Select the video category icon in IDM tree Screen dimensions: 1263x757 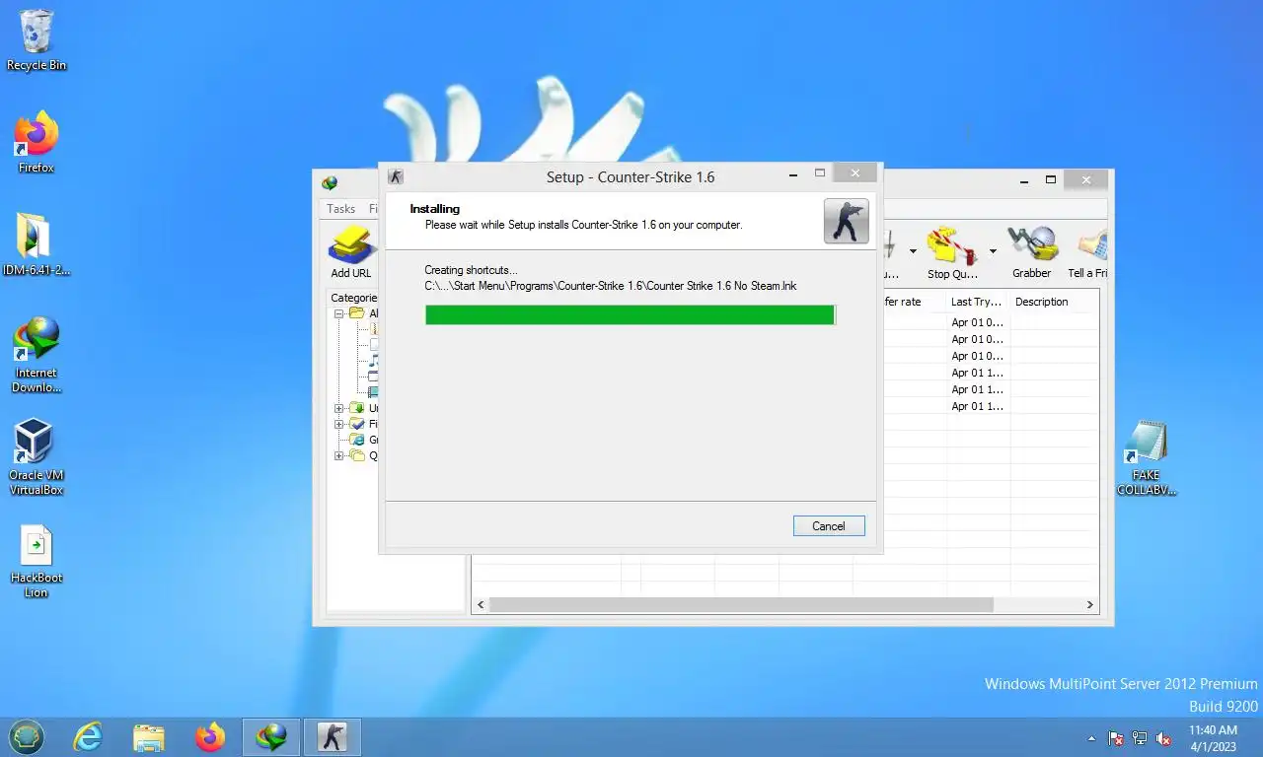pos(374,392)
